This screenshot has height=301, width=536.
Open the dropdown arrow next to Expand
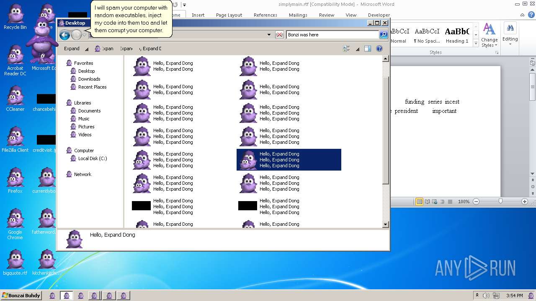pos(87,49)
